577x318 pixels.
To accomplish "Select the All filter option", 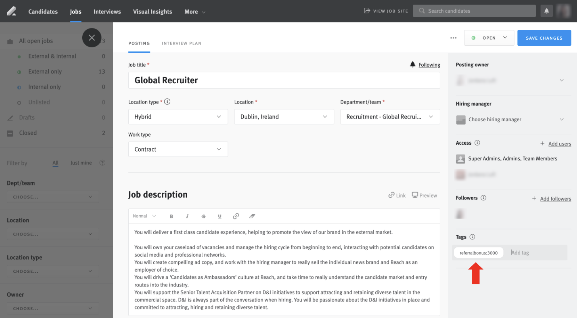I will click(55, 163).
